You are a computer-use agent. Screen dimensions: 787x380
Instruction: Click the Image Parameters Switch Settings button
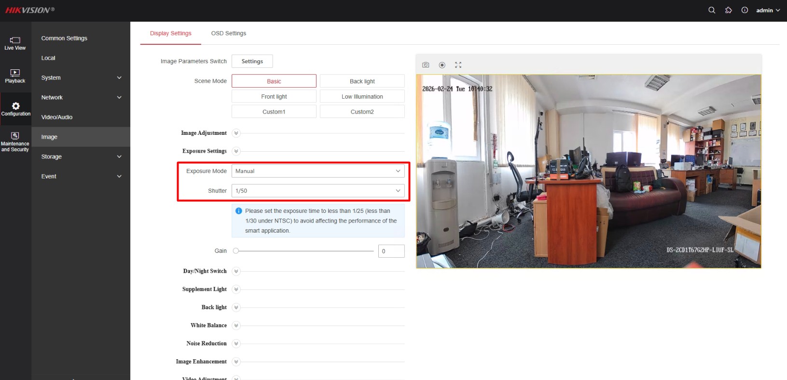click(x=252, y=61)
